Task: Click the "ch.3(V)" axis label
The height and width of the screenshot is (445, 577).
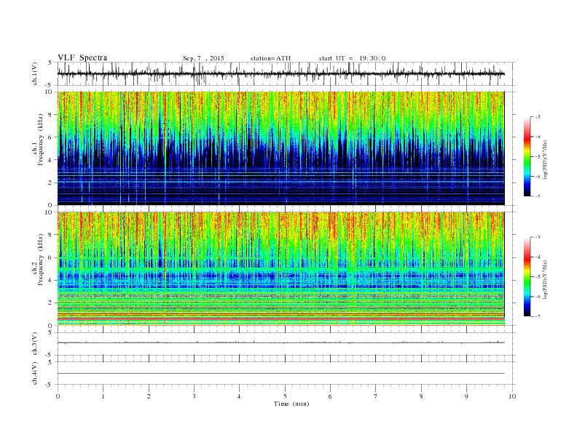Action: point(35,344)
